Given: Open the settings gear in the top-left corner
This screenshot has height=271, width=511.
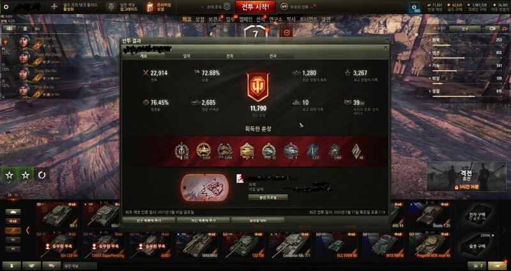Looking at the screenshot, I should click(6, 6).
